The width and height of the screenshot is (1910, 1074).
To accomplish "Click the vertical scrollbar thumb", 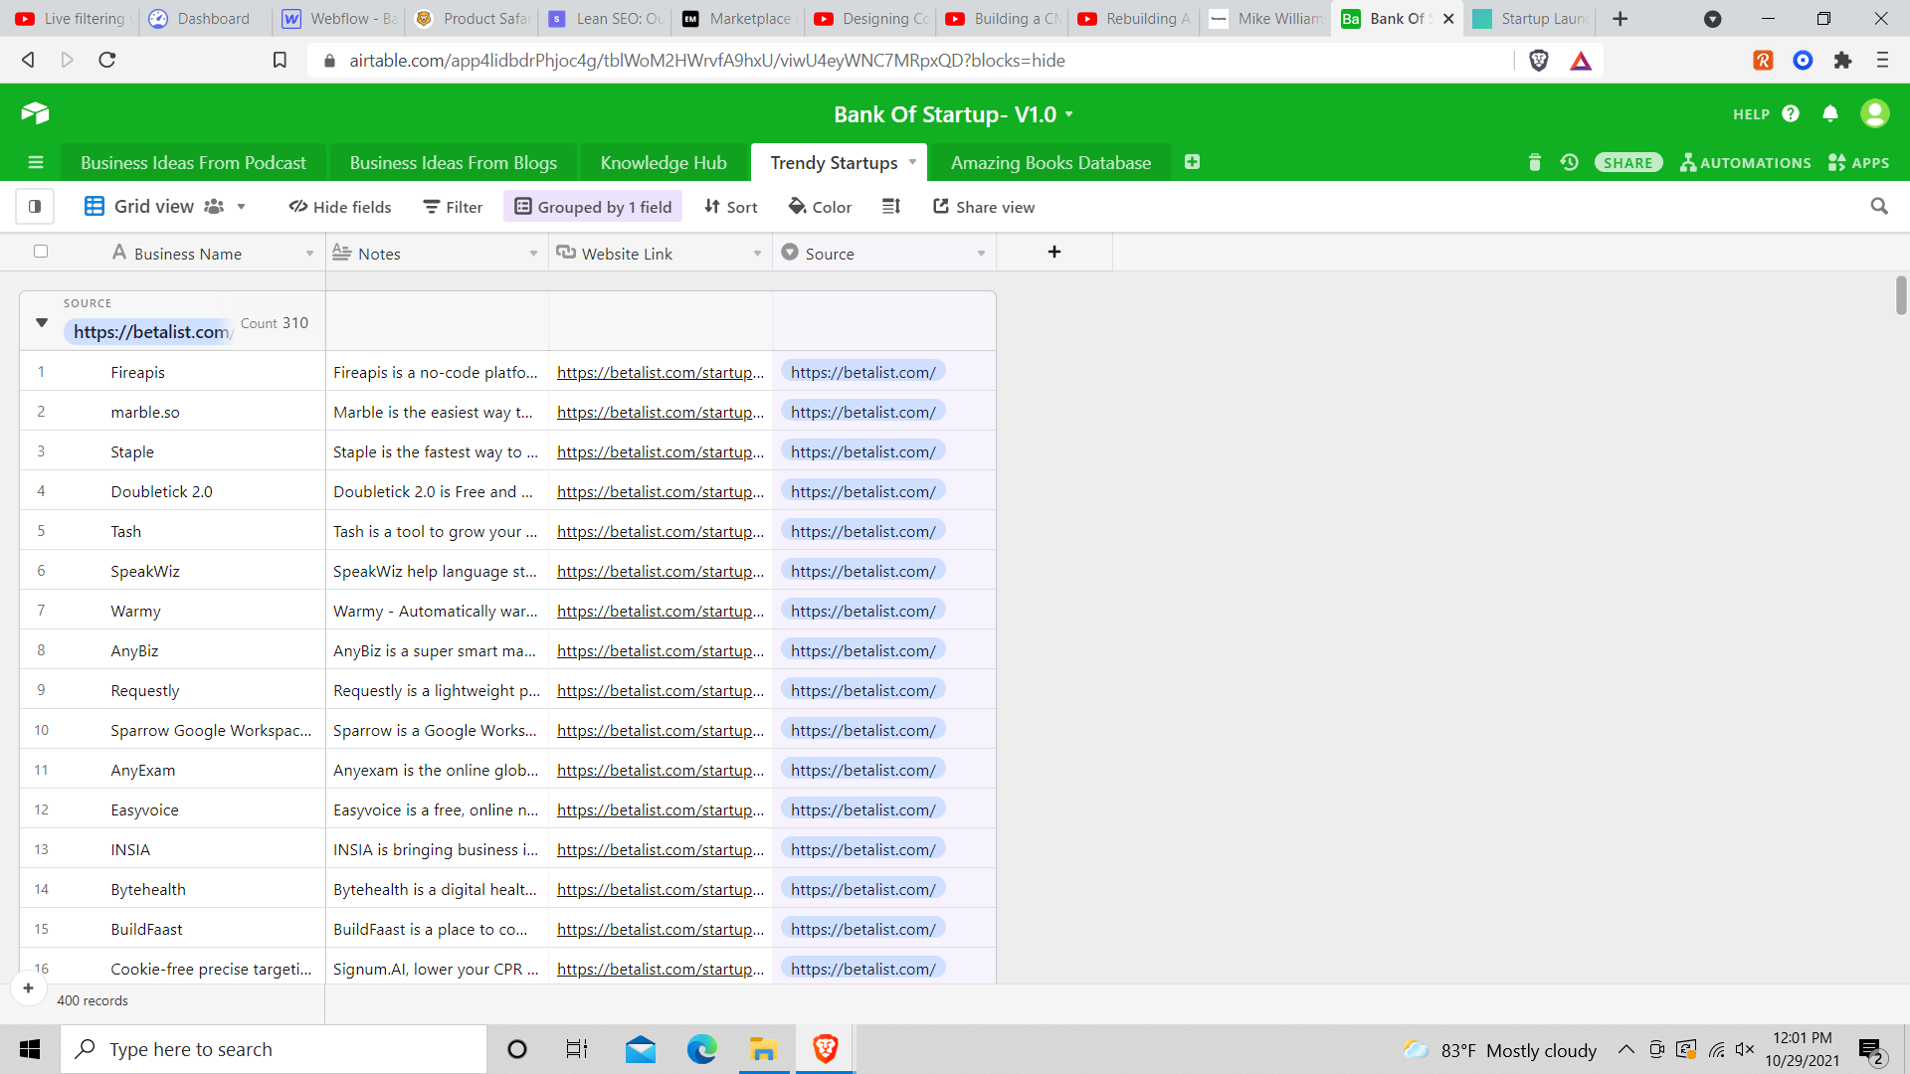I will (1900, 295).
